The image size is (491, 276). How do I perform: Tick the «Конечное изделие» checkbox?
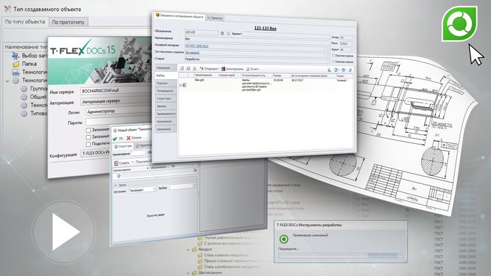pyautogui.click(x=333, y=61)
